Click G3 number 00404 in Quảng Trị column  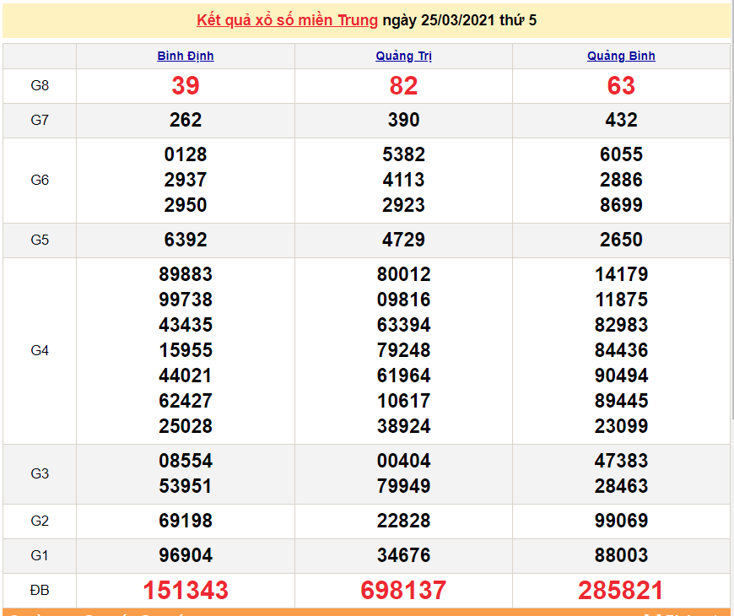(x=403, y=461)
